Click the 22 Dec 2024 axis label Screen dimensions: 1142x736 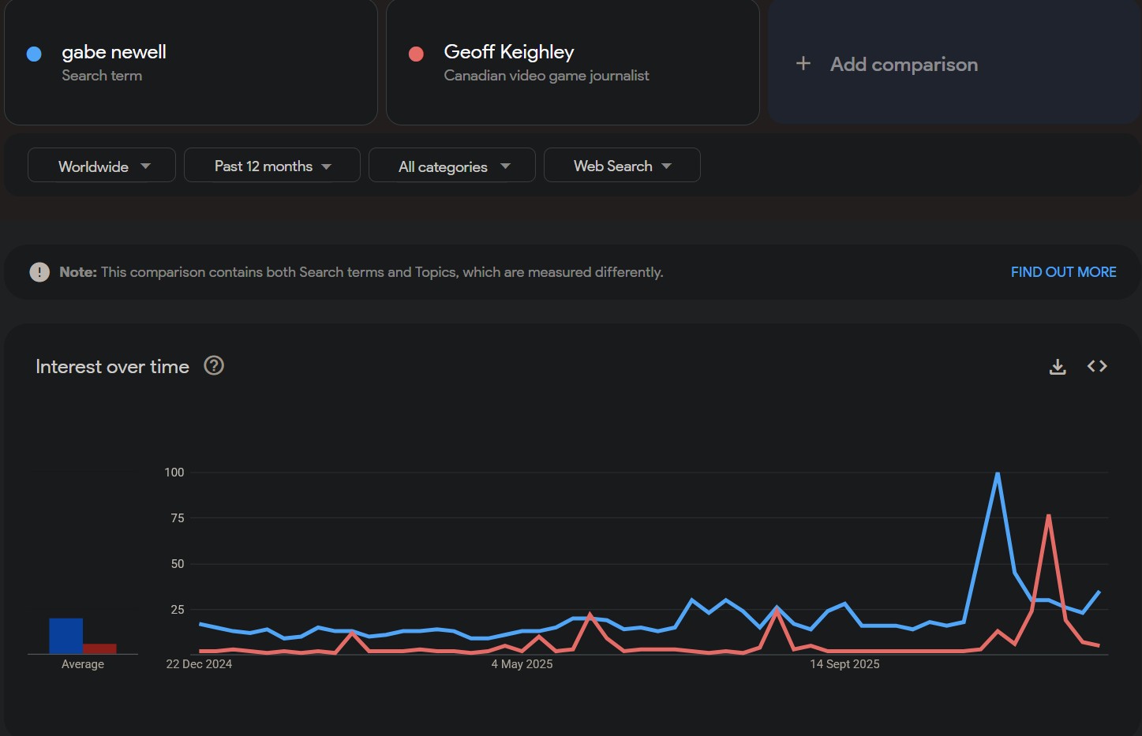coord(199,664)
